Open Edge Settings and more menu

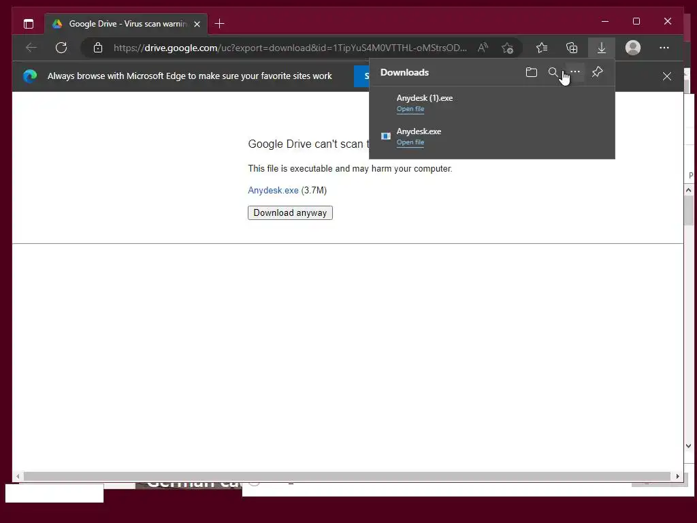[664, 48]
